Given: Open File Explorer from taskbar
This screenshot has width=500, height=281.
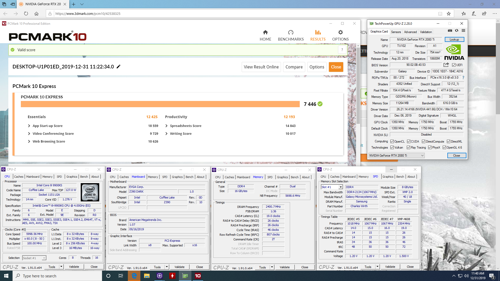Looking at the screenshot, I should (147, 276).
